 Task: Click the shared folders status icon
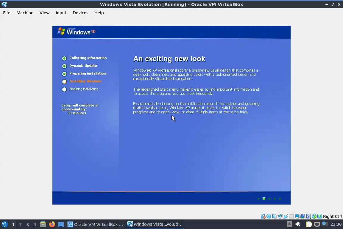coord(291,216)
